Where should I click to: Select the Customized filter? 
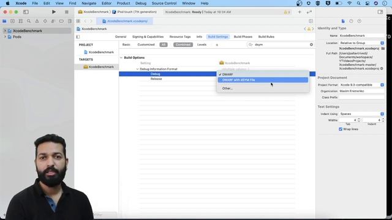click(x=146, y=45)
